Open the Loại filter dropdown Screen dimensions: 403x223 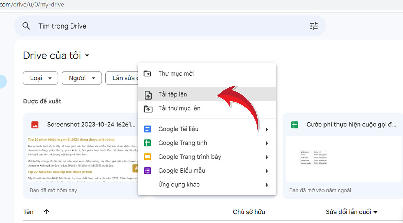point(41,78)
